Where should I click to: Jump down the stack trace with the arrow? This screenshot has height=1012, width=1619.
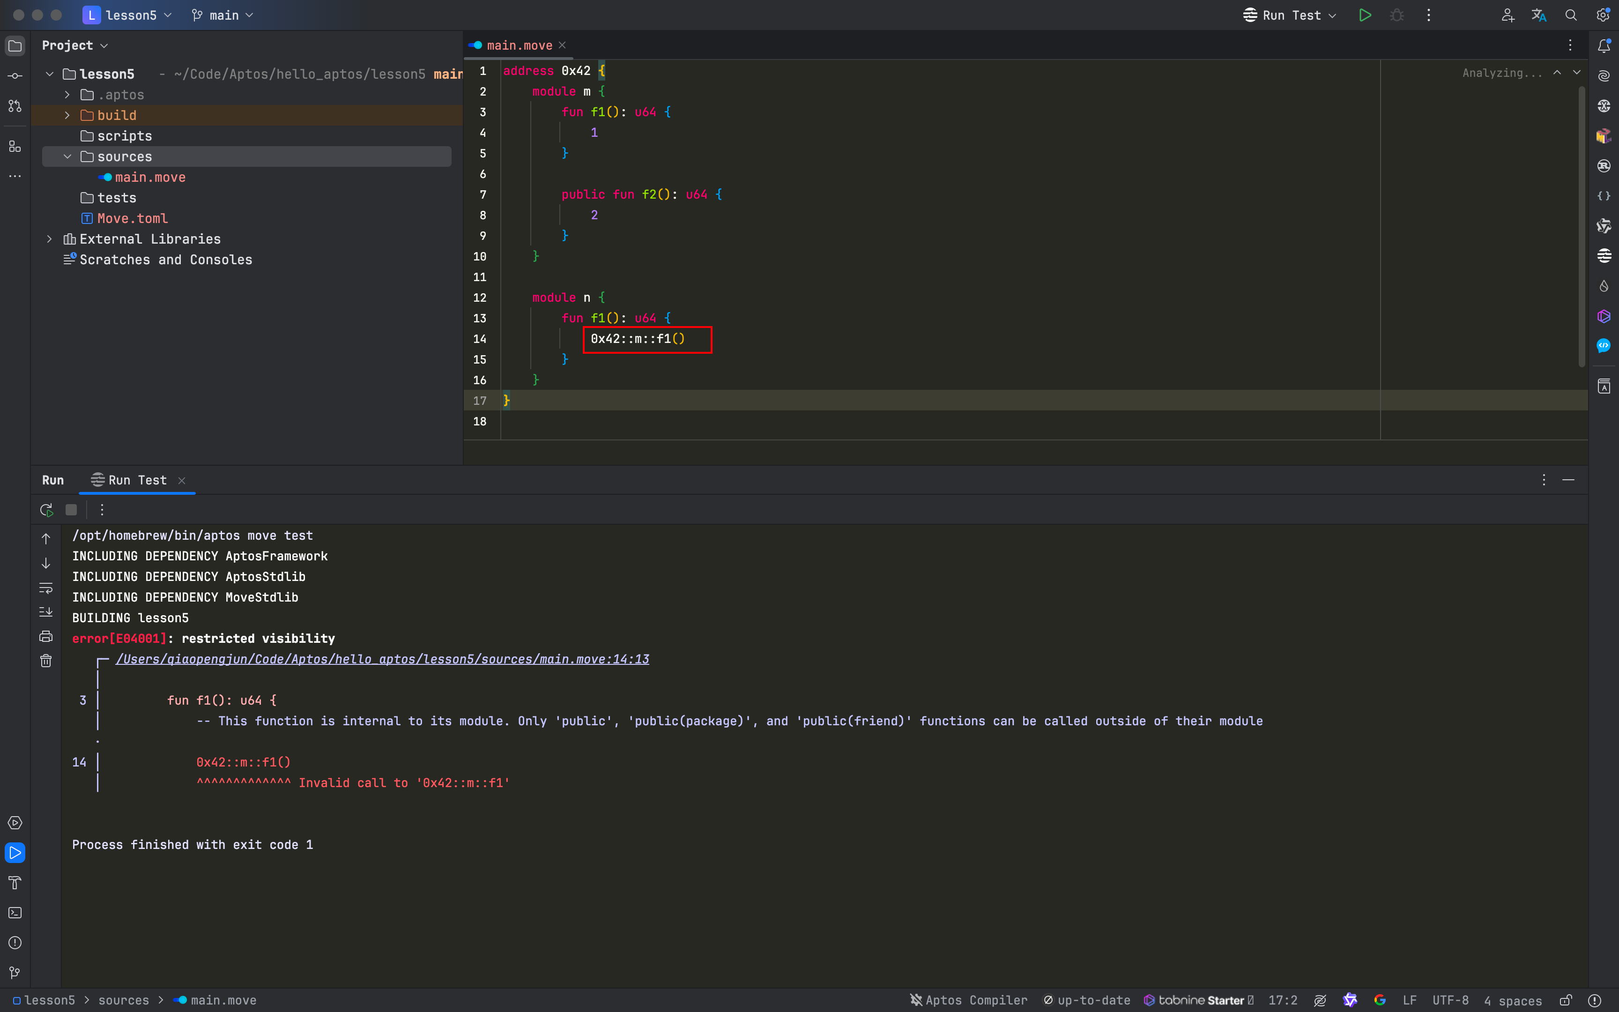tap(45, 563)
